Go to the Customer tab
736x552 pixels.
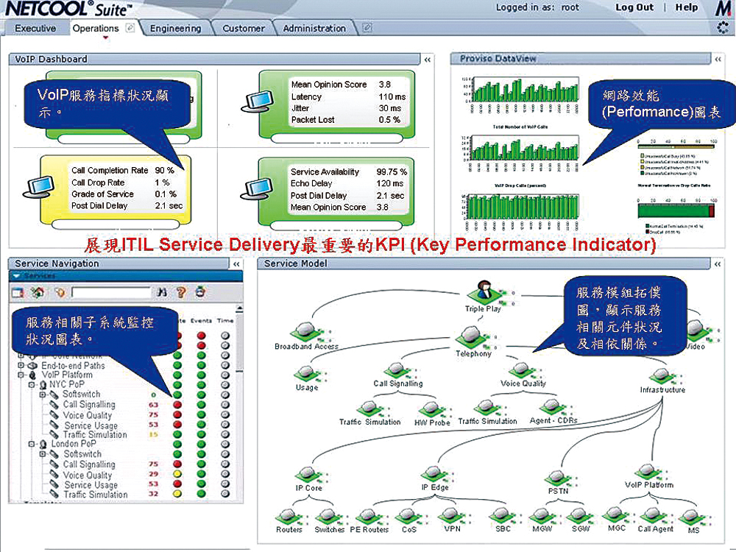pyautogui.click(x=244, y=29)
